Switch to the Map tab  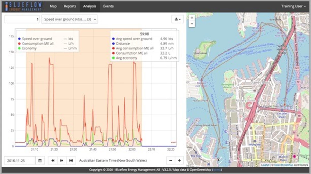53,6
